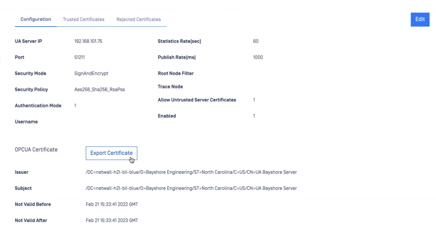
Task: Click the Authentication Mode label
Action: [x=38, y=106]
